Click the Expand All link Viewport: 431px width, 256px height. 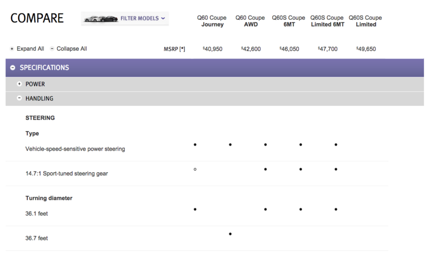(30, 49)
